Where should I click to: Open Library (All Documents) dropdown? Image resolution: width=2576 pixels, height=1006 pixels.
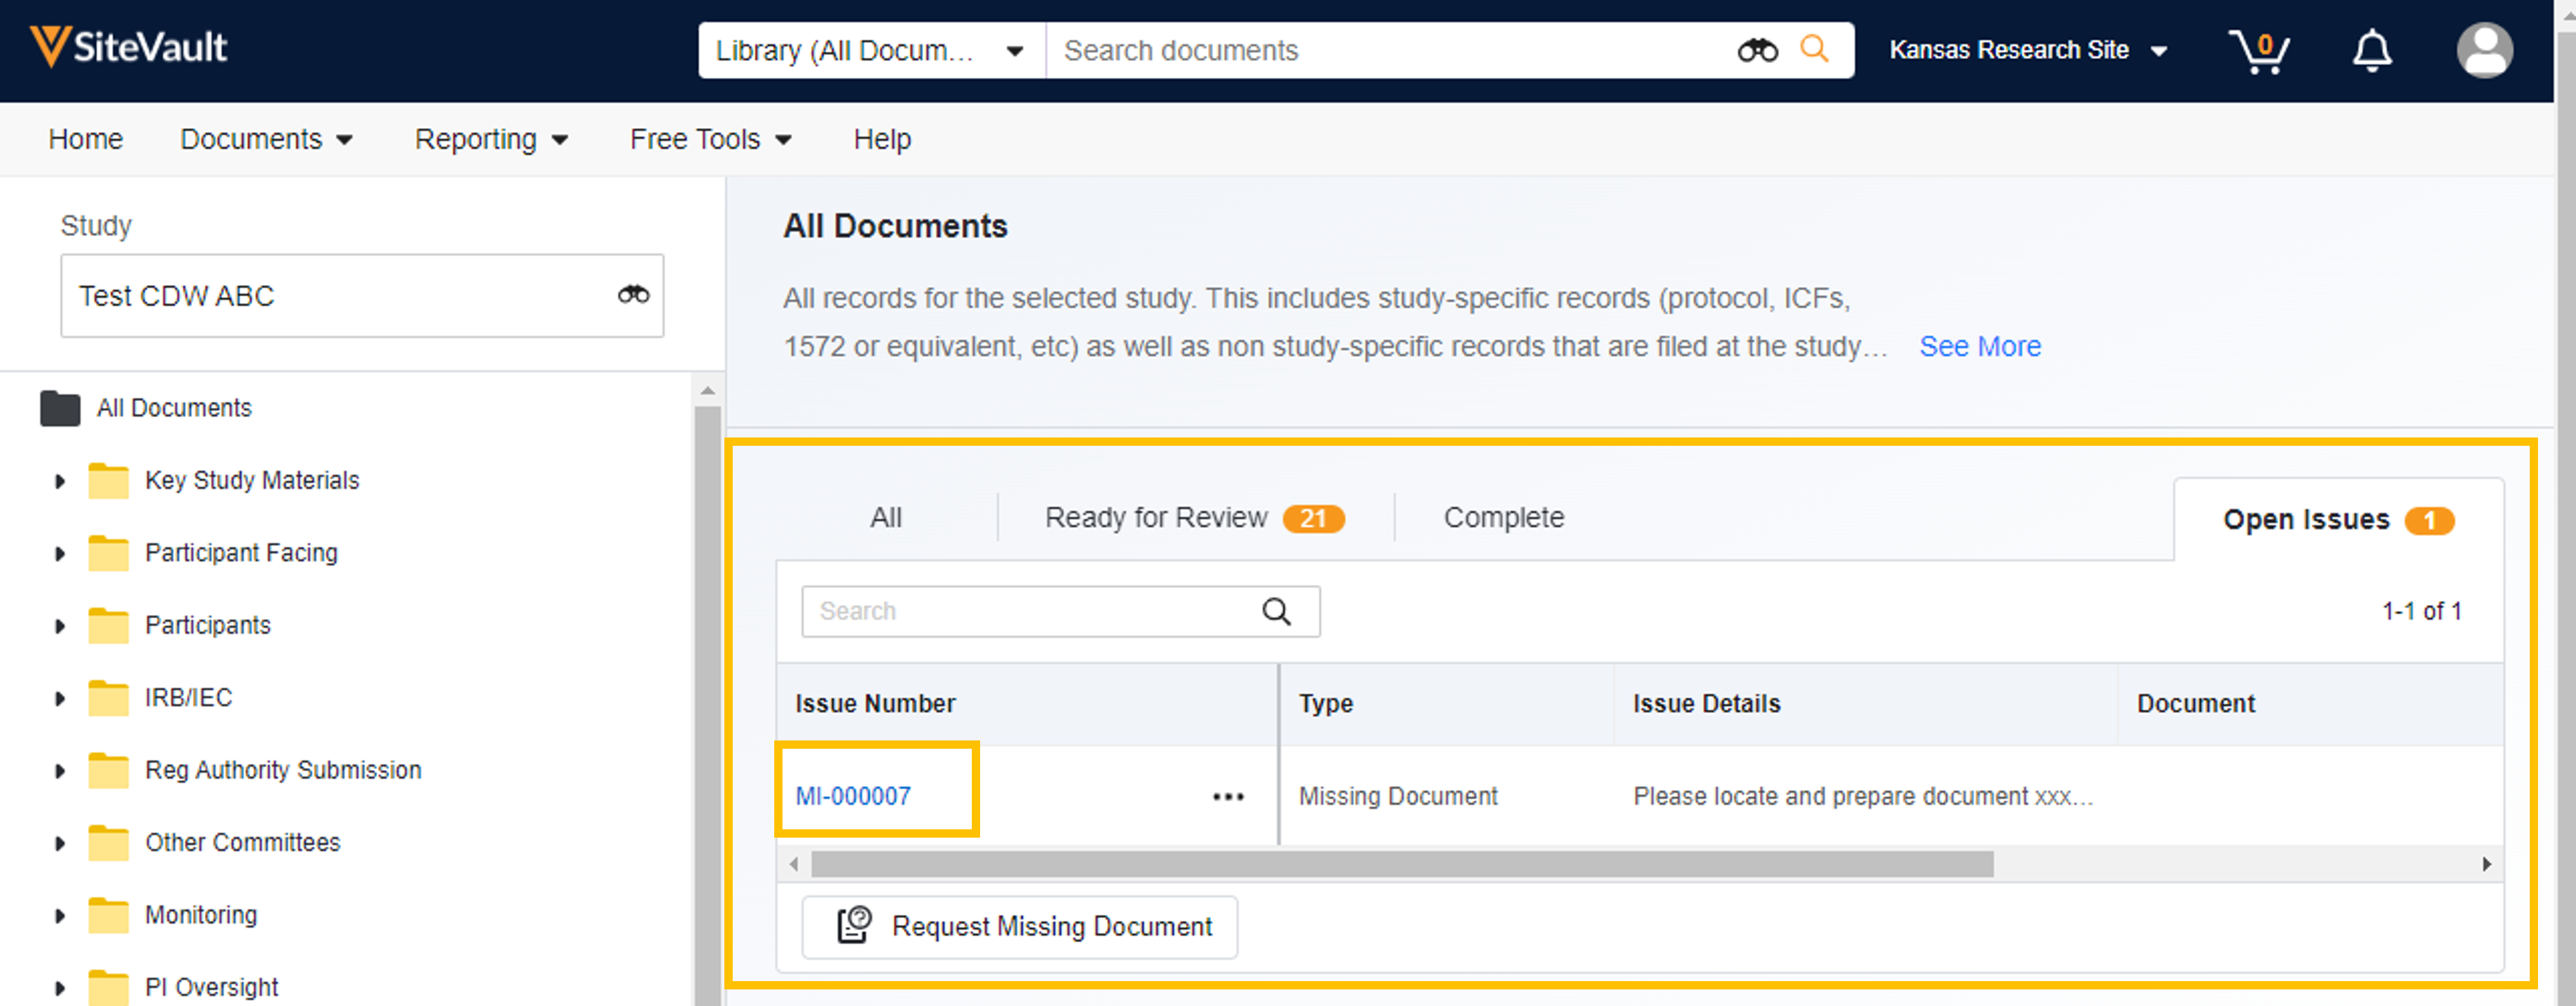point(870,51)
